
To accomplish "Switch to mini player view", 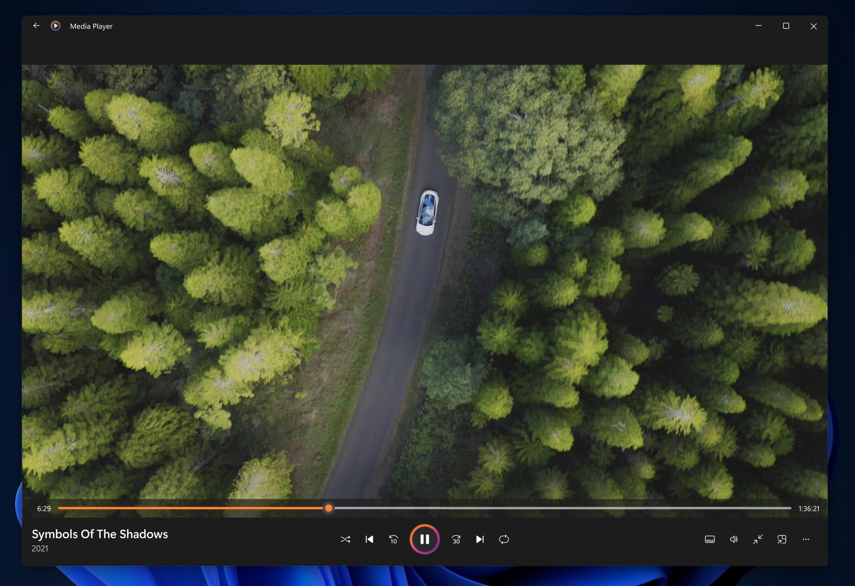I will pyautogui.click(x=782, y=539).
